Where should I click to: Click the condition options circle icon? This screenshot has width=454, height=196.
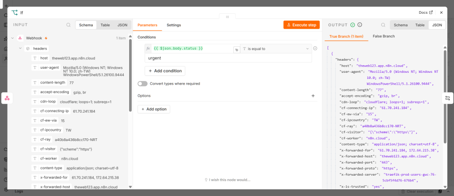[315, 48]
